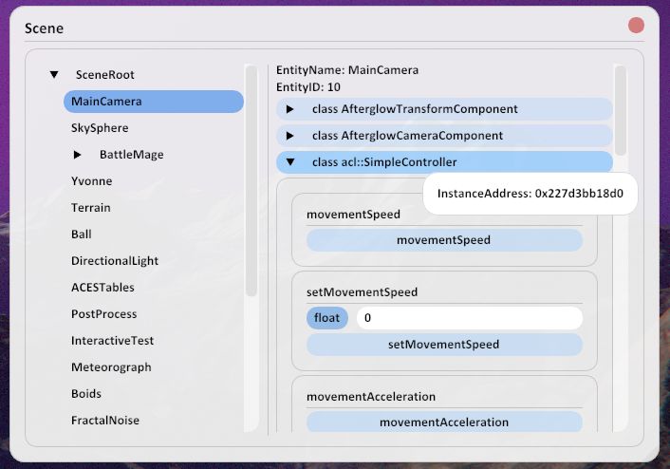670x469 pixels.
Task: Choose the Terrain entity
Action: pos(91,208)
